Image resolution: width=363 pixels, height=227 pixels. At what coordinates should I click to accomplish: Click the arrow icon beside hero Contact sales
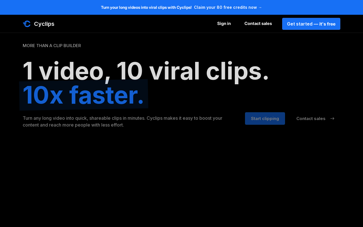(x=332, y=119)
